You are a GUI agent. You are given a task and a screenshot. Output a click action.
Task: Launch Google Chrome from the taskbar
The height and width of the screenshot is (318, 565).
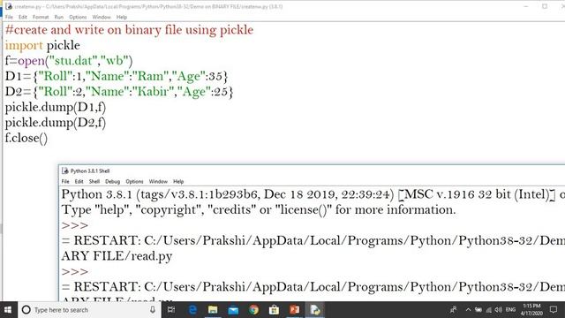pos(253,310)
